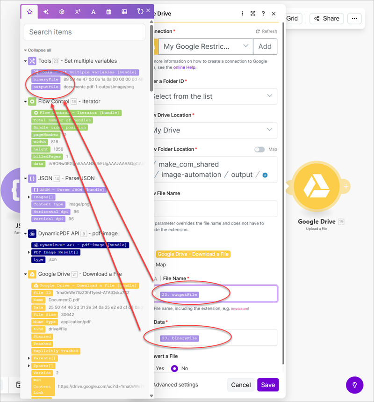
Task: Open the general functions gear tab
Action: [x=62, y=12]
